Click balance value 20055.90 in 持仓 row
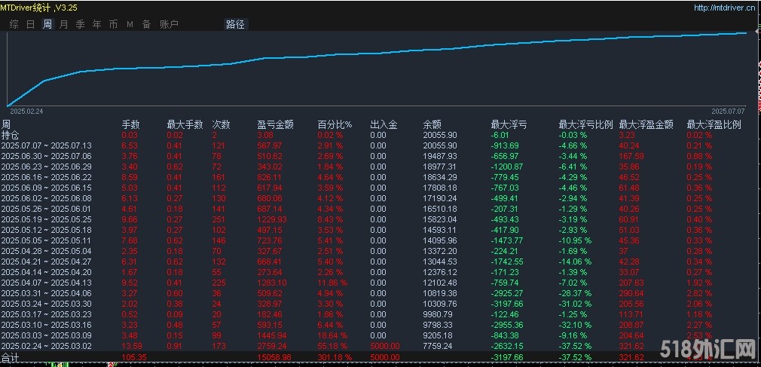 tap(440, 135)
